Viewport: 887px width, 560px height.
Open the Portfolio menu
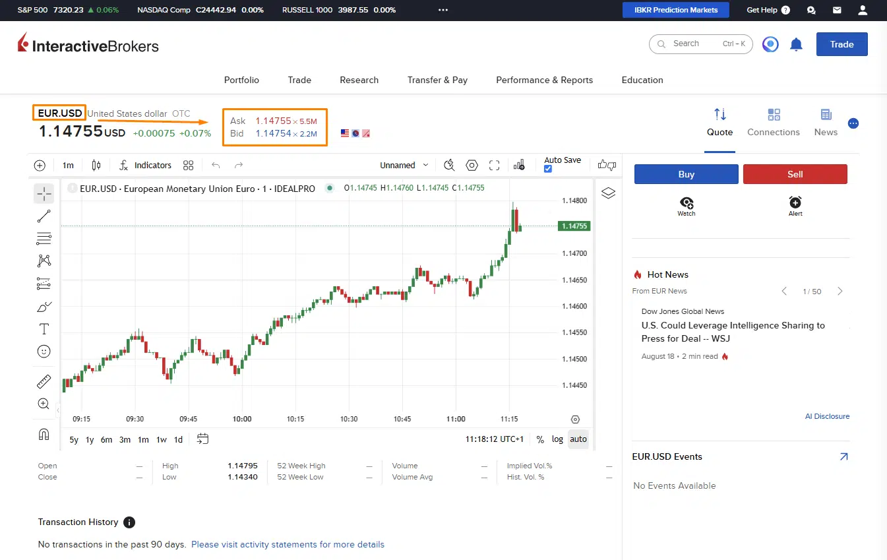coord(241,80)
